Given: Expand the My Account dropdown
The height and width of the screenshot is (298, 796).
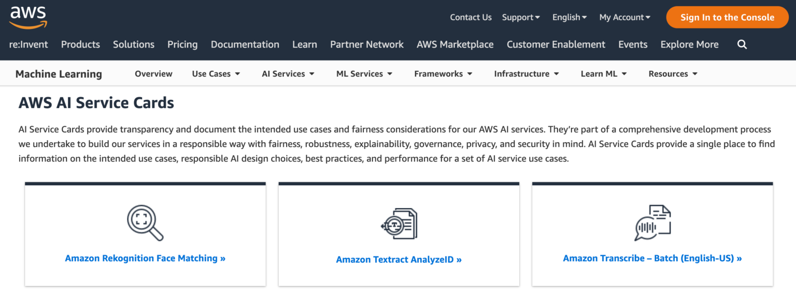Looking at the screenshot, I should point(623,17).
